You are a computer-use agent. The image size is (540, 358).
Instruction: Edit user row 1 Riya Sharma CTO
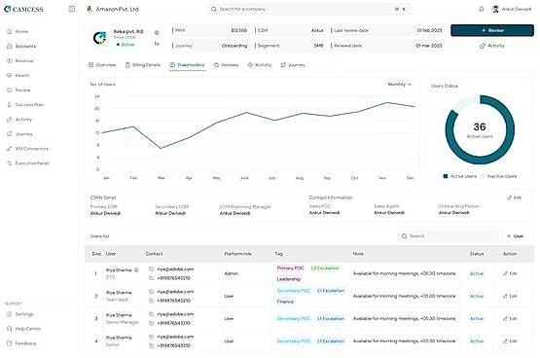510,273
